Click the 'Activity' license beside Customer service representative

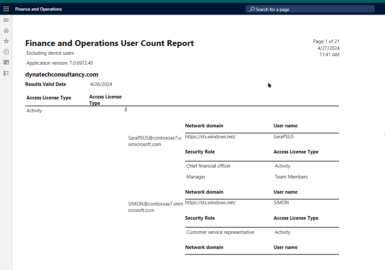coord(282,232)
